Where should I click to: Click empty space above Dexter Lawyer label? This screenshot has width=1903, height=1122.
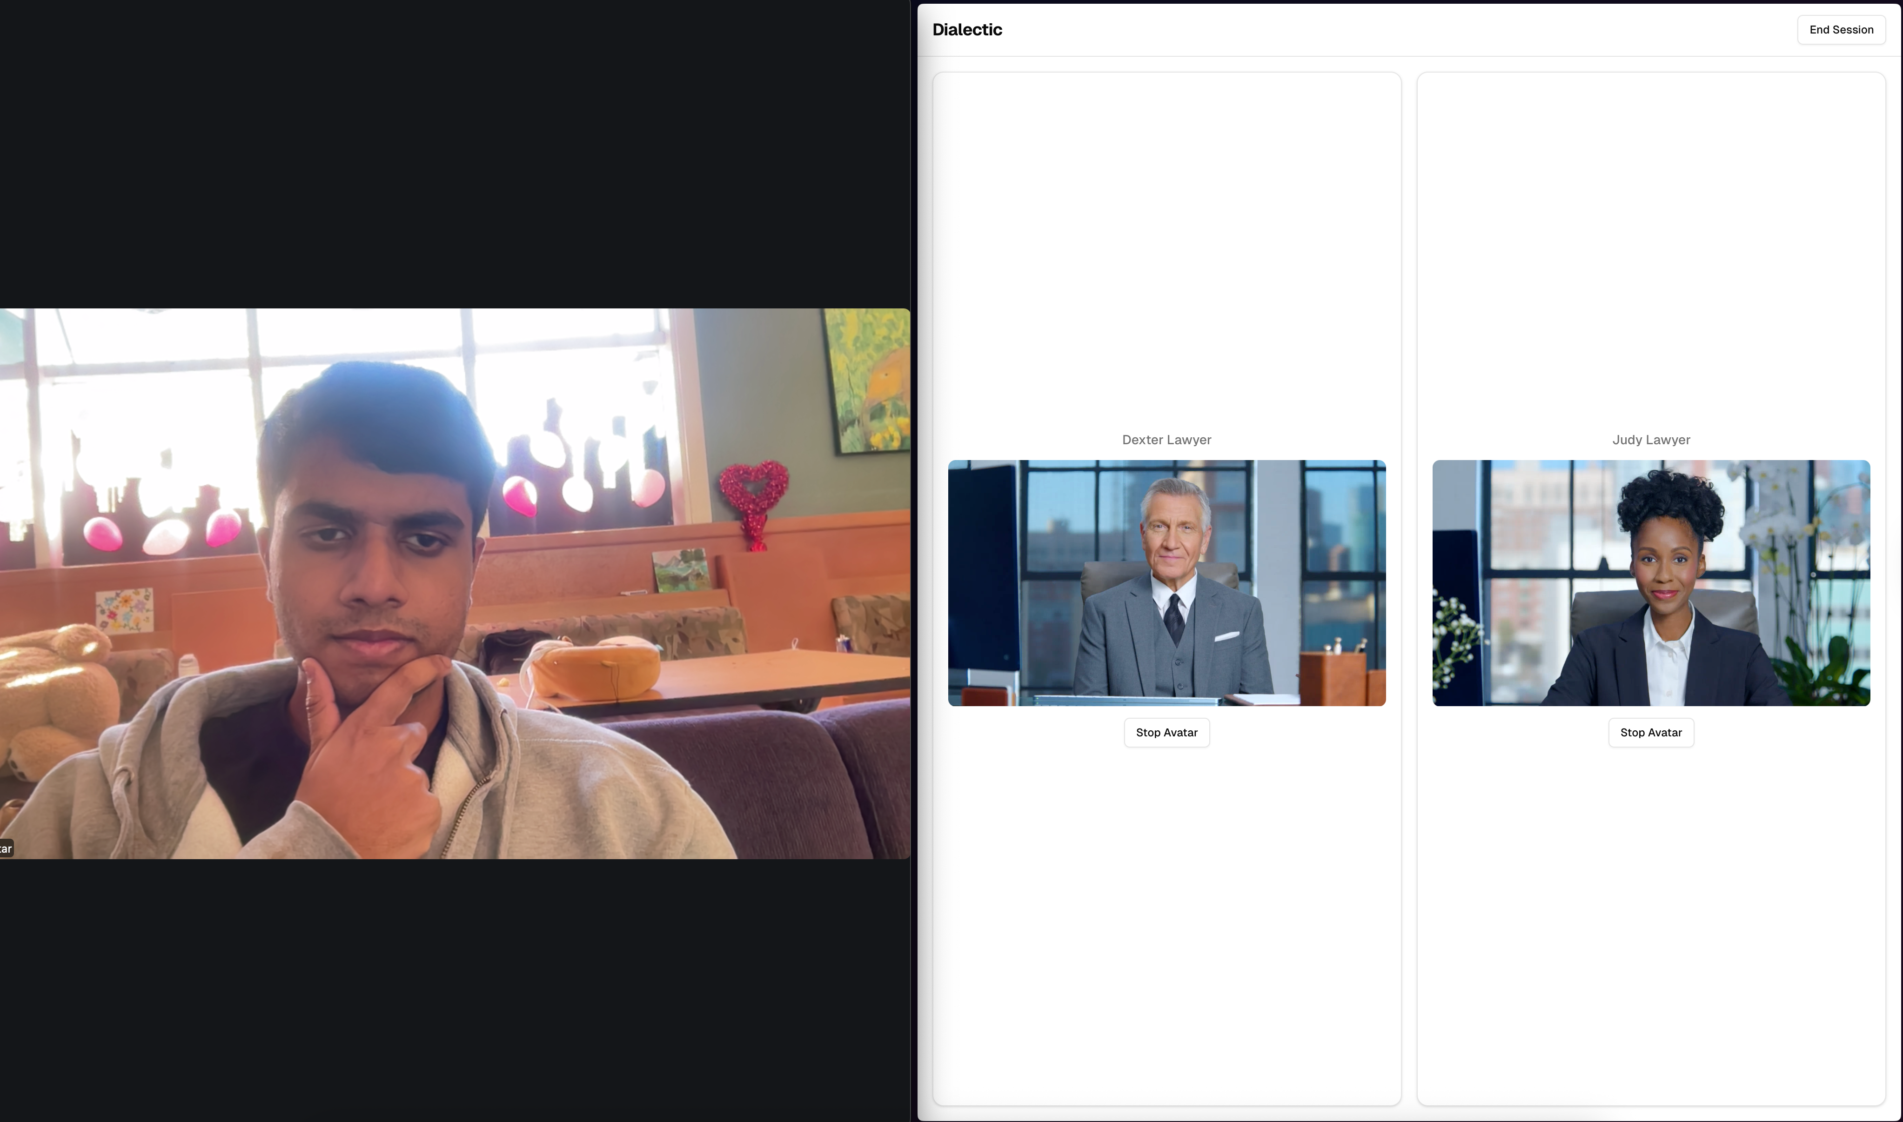click(1166, 249)
